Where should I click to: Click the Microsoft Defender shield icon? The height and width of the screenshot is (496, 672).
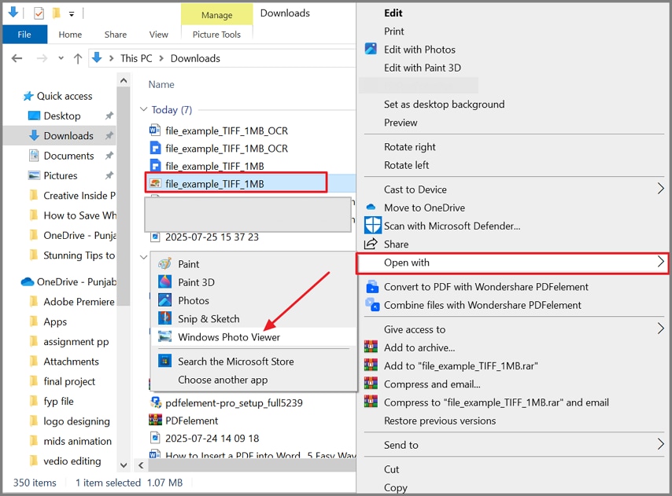[372, 225]
